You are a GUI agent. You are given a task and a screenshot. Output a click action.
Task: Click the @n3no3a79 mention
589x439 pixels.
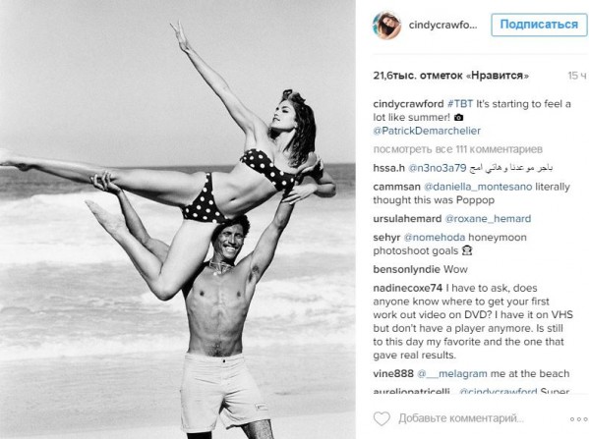coord(437,168)
